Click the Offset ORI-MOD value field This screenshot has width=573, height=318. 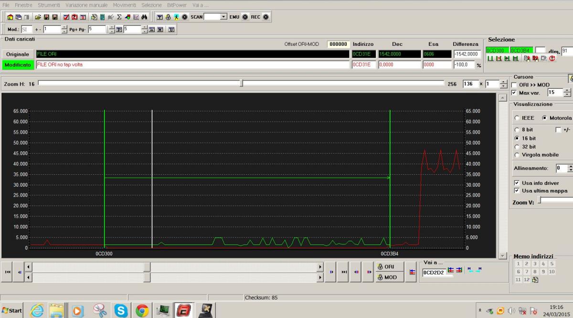click(x=339, y=44)
